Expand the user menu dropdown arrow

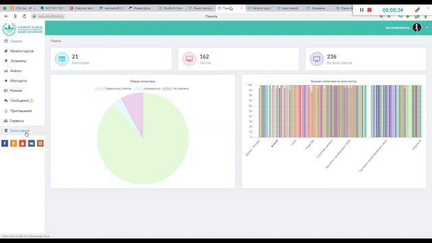pos(427,28)
